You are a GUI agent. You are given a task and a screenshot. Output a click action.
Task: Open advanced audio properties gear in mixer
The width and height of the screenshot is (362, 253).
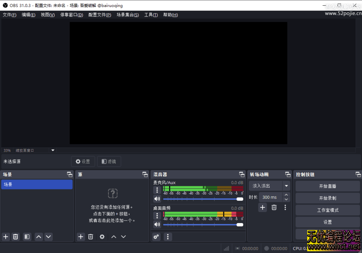[156, 237]
